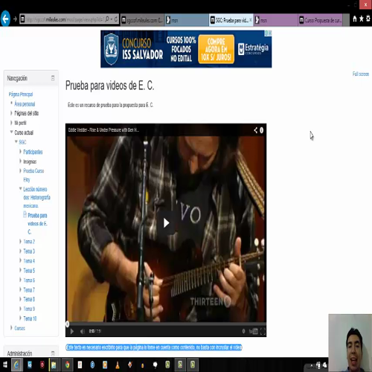372x372 pixels.
Task: Collapse Lección número dos node
Action: [x=21, y=189]
